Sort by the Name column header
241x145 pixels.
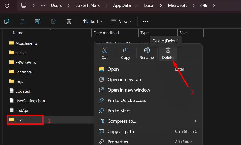(x=18, y=33)
